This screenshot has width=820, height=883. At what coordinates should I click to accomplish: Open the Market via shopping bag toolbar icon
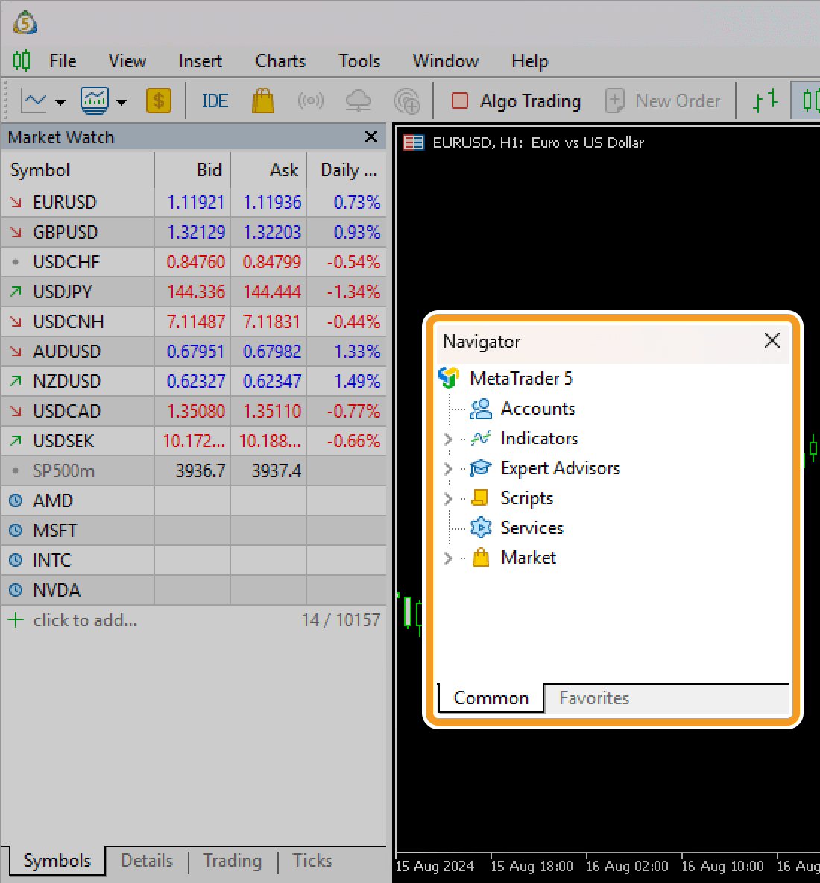tap(262, 101)
